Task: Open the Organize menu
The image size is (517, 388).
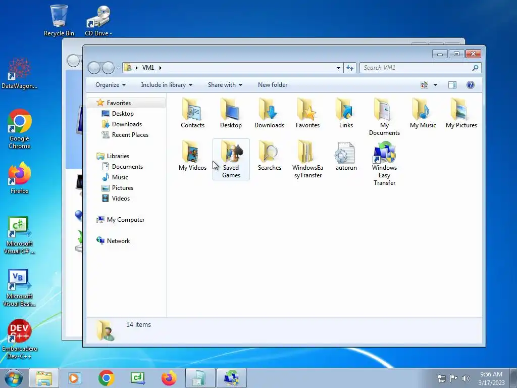Action: (x=111, y=85)
